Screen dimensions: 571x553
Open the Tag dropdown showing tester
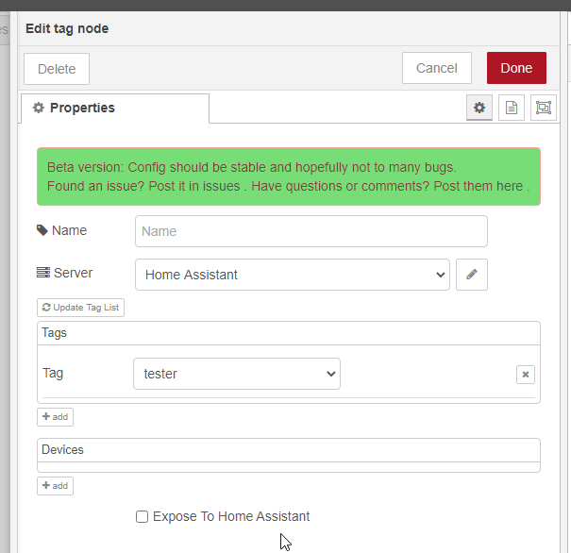pyautogui.click(x=237, y=374)
